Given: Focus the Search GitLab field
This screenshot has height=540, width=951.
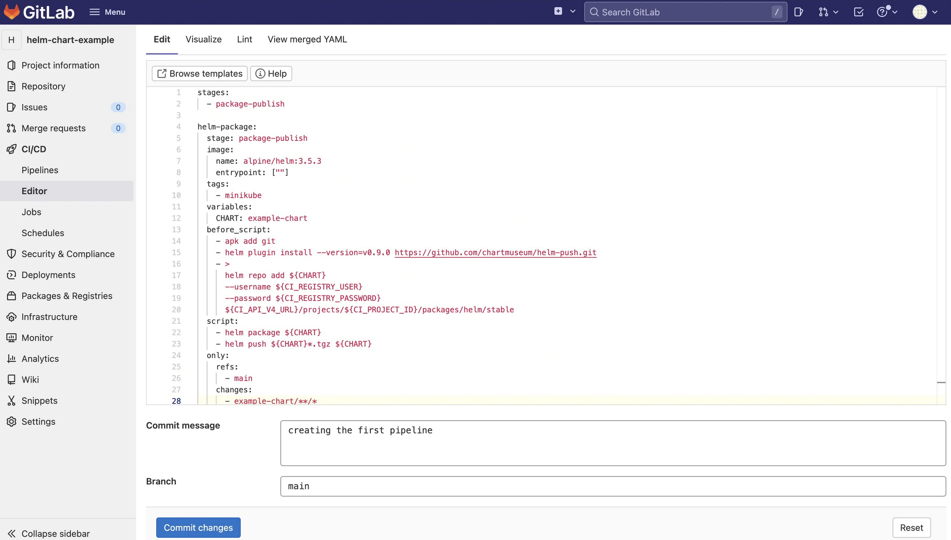Looking at the screenshot, I should click(x=685, y=12).
